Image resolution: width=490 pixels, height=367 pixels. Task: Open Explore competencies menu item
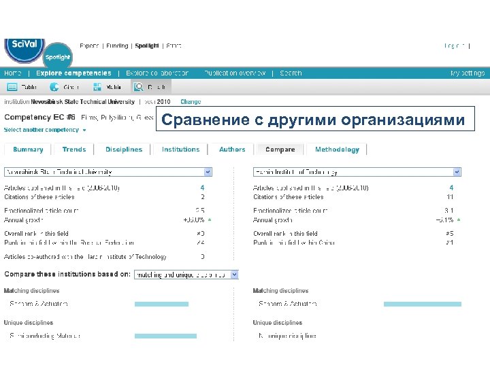tap(73, 73)
